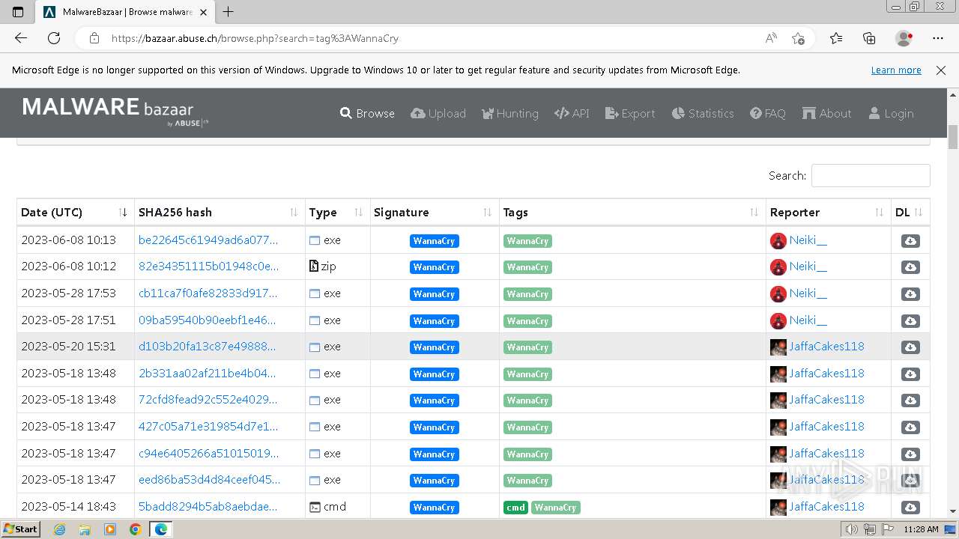The height and width of the screenshot is (539, 959).
Task: Download sample d103b20fa13c87e49888
Action: [910, 347]
